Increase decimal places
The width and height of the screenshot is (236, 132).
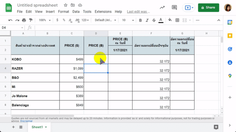pyautogui.click(x=77, y=20)
